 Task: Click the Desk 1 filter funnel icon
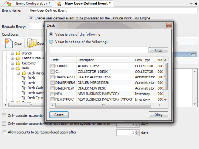click(x=24, y=83)
